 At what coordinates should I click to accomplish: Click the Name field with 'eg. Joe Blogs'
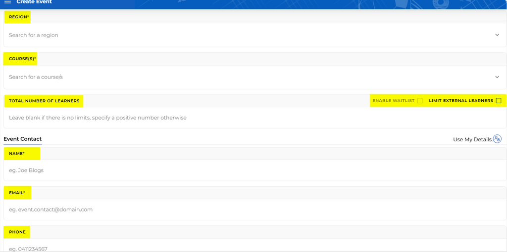248,170
